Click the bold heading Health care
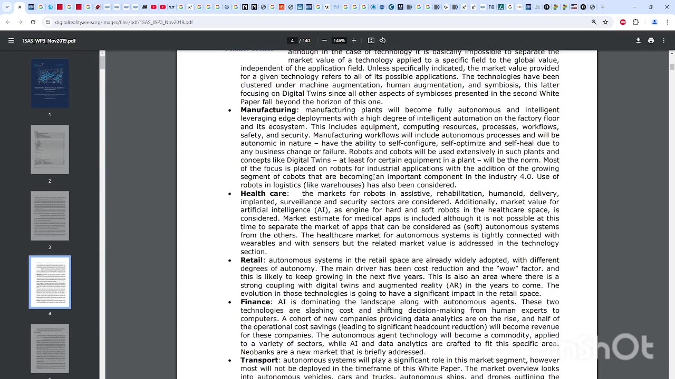675x379 pixels. (x=263, y=193)
